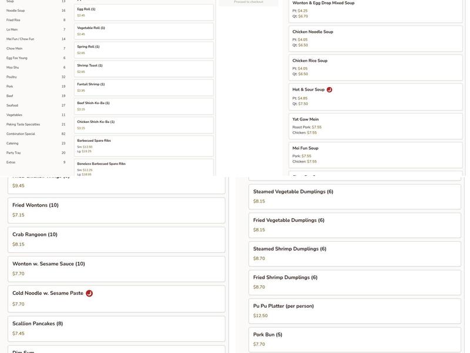
Task: Open the Barbecued Spare Ribs item
Action: pyautogui.click(x=143, y=146)
